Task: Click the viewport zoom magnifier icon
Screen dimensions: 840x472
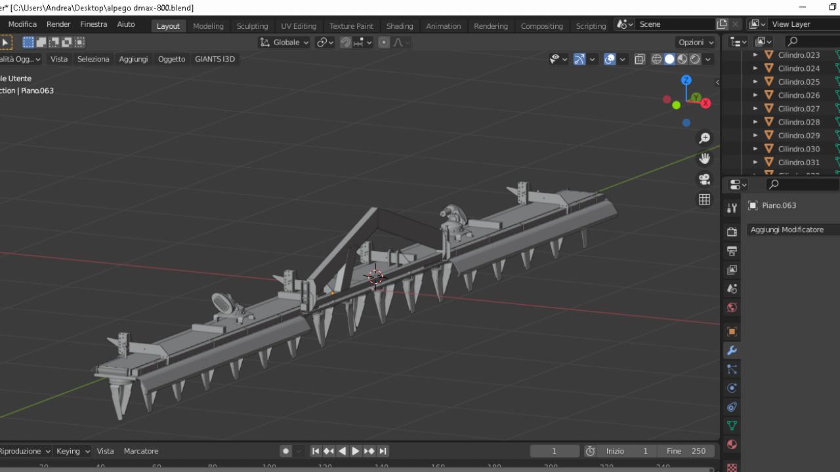Action: pos(704,138)
